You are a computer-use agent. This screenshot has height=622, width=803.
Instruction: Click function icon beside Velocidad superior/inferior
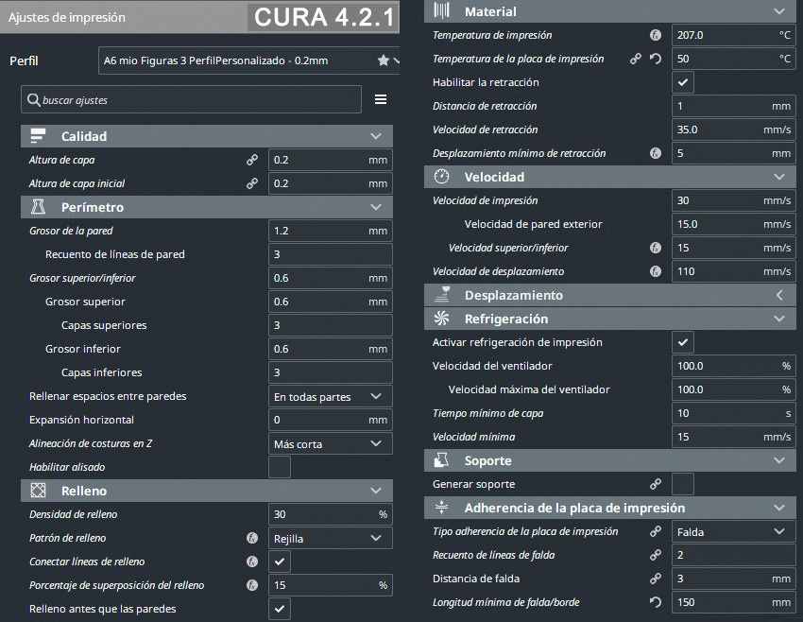point(656,248)
